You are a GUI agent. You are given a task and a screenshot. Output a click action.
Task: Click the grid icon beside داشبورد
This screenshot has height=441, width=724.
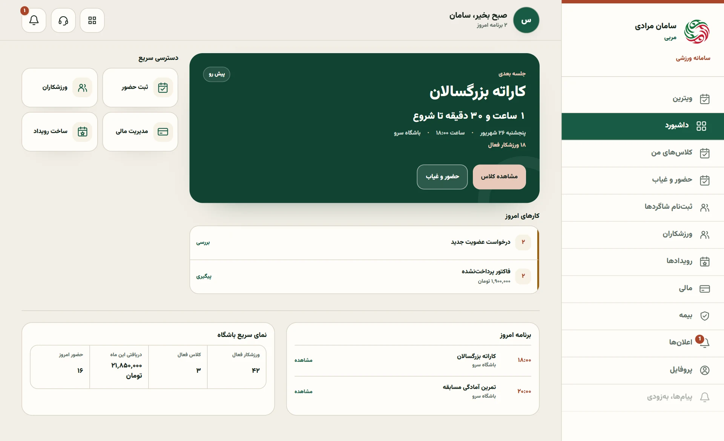(701, 126)
